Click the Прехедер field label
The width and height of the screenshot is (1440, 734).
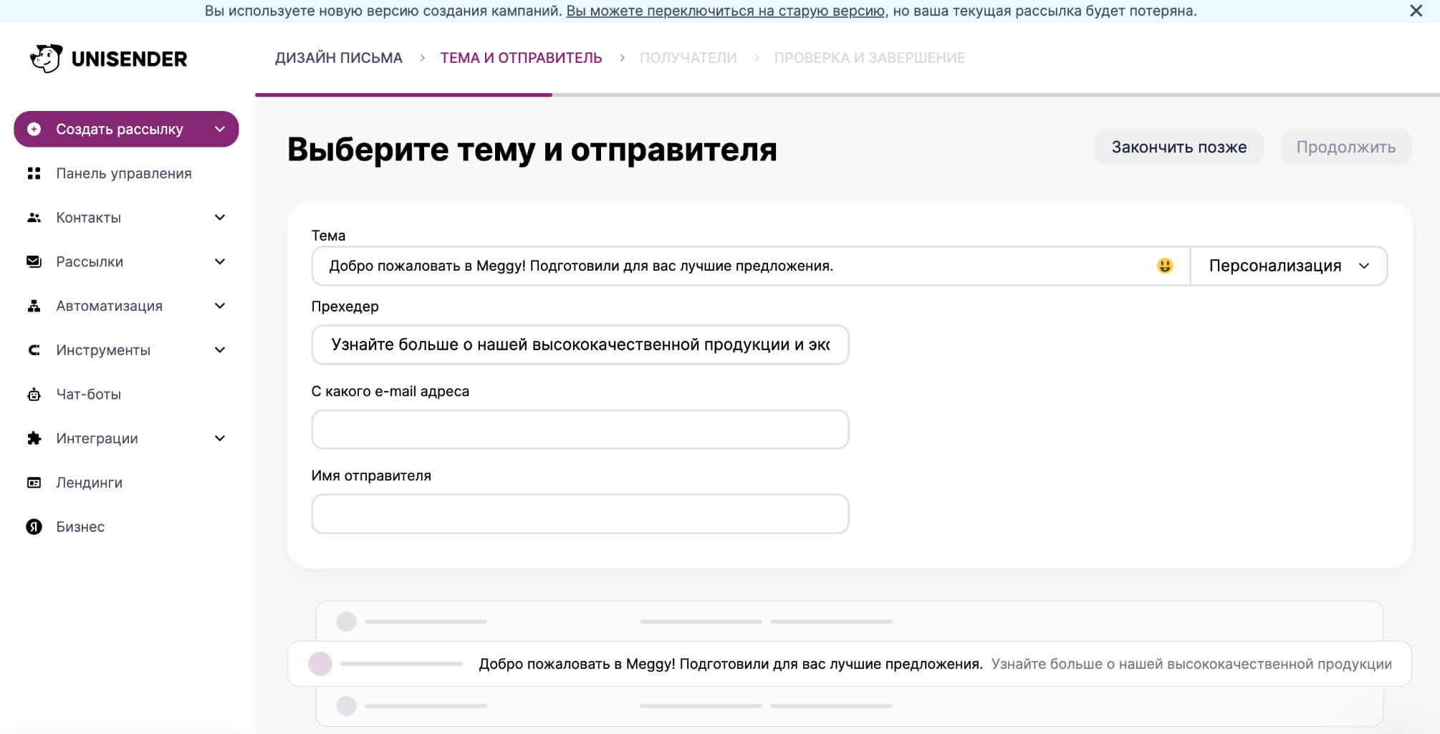[x=345, y=306]
